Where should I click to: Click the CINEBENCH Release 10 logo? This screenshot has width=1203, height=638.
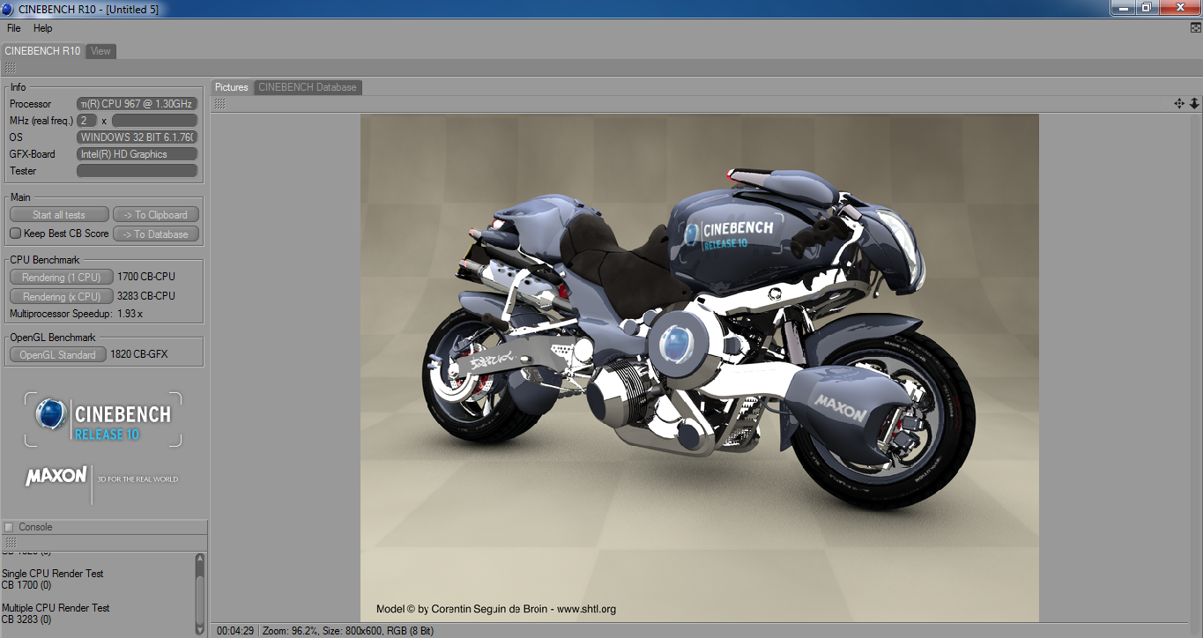point(103,419)
